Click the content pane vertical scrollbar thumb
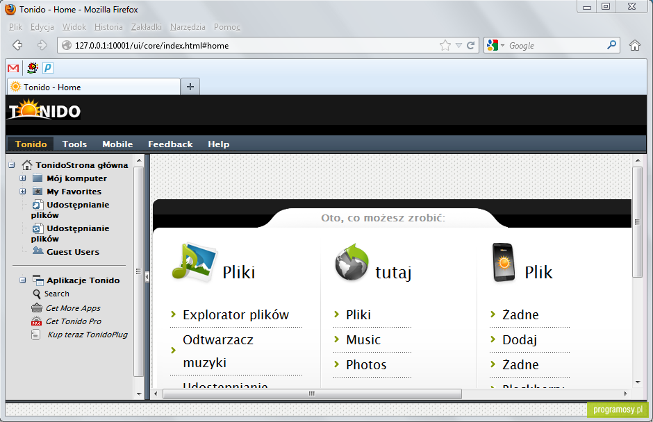Screen dimensions: 653x422 point(637,222)
